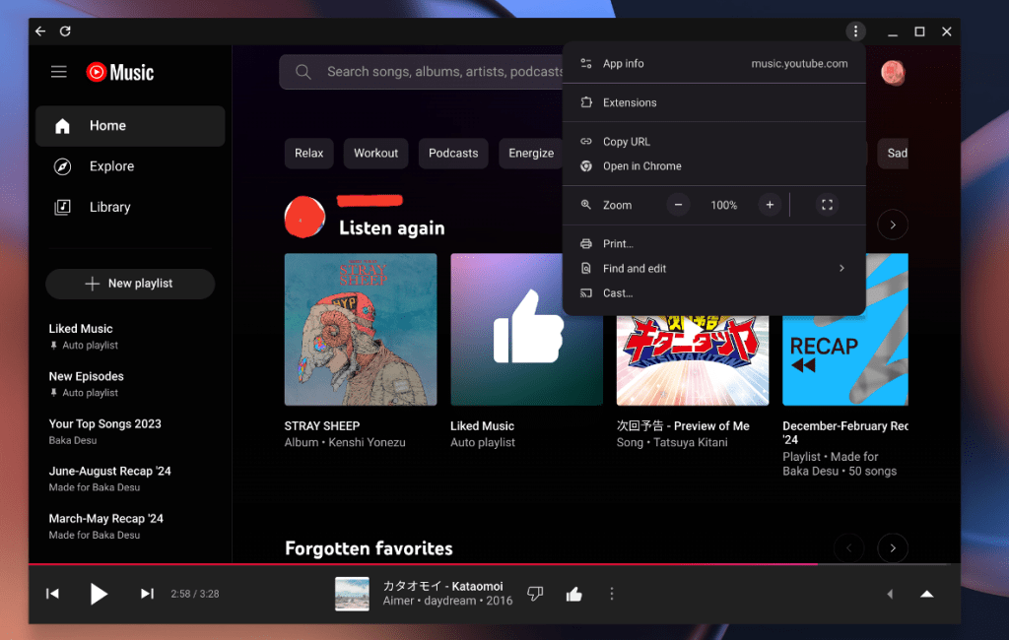Screen dimensions: 1009x640
Task: Dislike the Kataomoi song
Action: (535, 594)
